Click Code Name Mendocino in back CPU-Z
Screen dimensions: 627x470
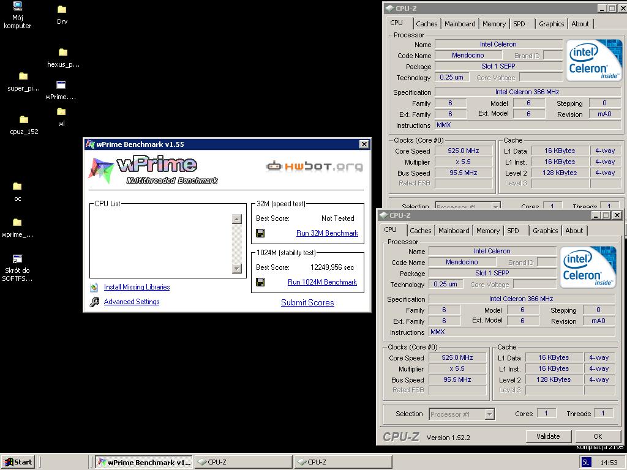pyautogui.click(x=468, y=55)
